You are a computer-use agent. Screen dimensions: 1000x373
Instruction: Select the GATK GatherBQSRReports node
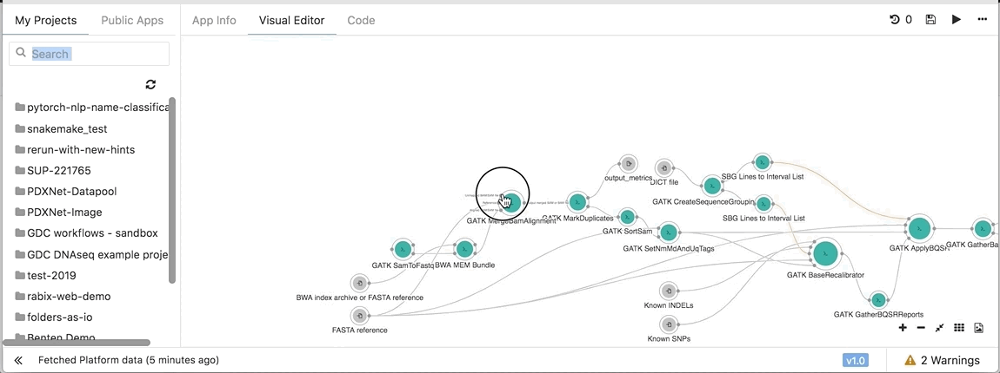pyautogui.click(x=878, y=299)
